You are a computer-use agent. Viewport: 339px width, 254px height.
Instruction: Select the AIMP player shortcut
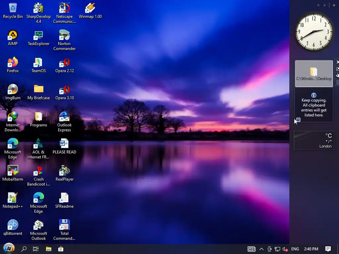[13, 38]
